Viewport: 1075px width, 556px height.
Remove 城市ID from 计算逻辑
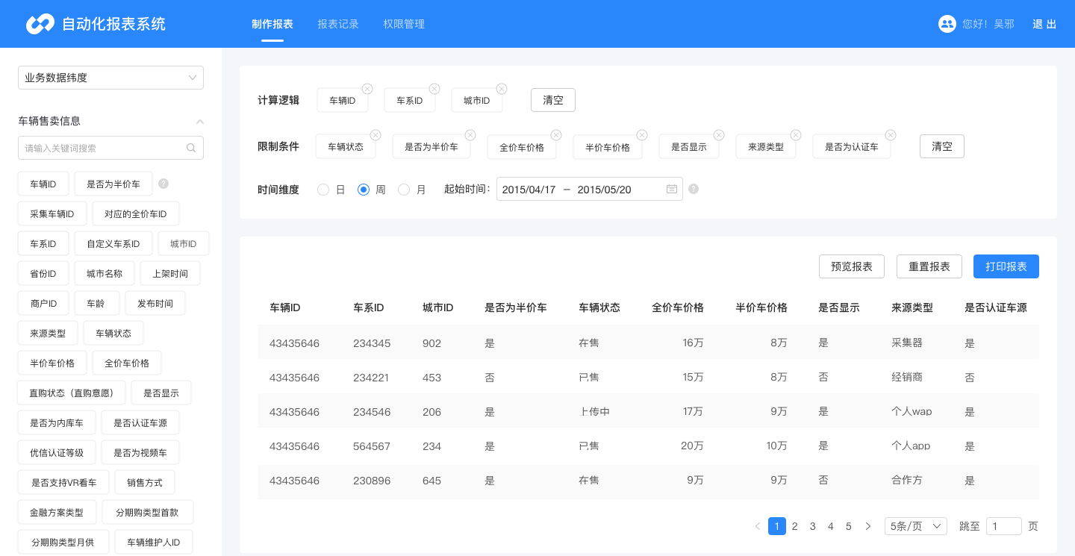(502, 89)
